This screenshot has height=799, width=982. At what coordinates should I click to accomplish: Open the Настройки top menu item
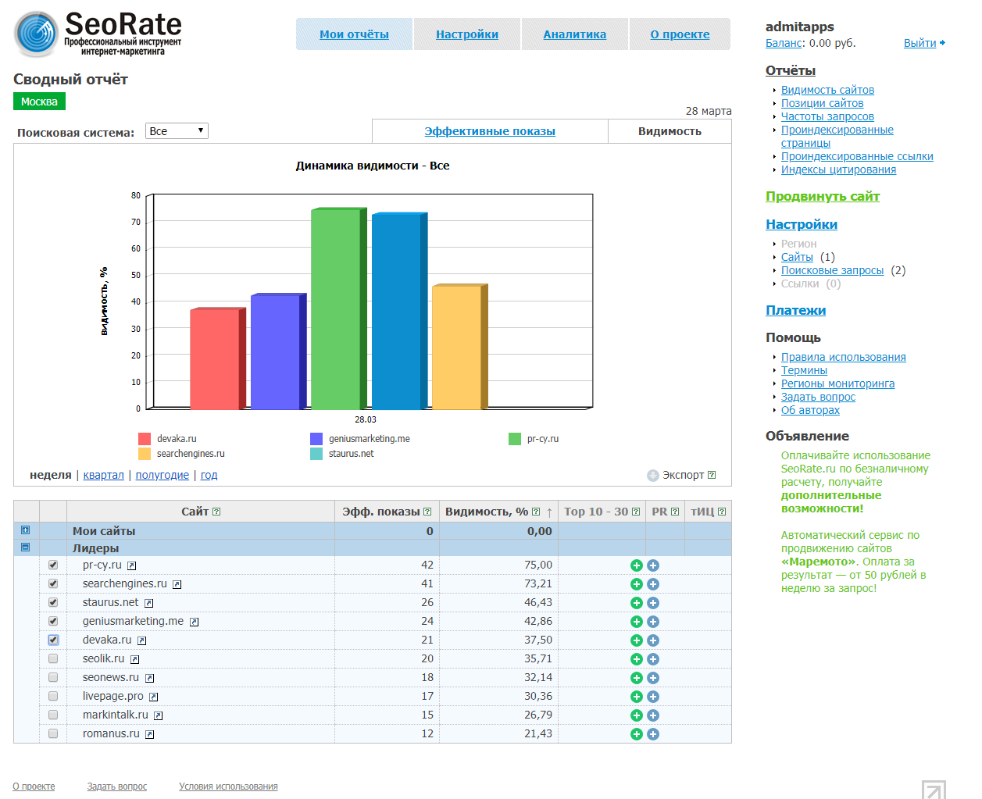[x=467, y=34]
